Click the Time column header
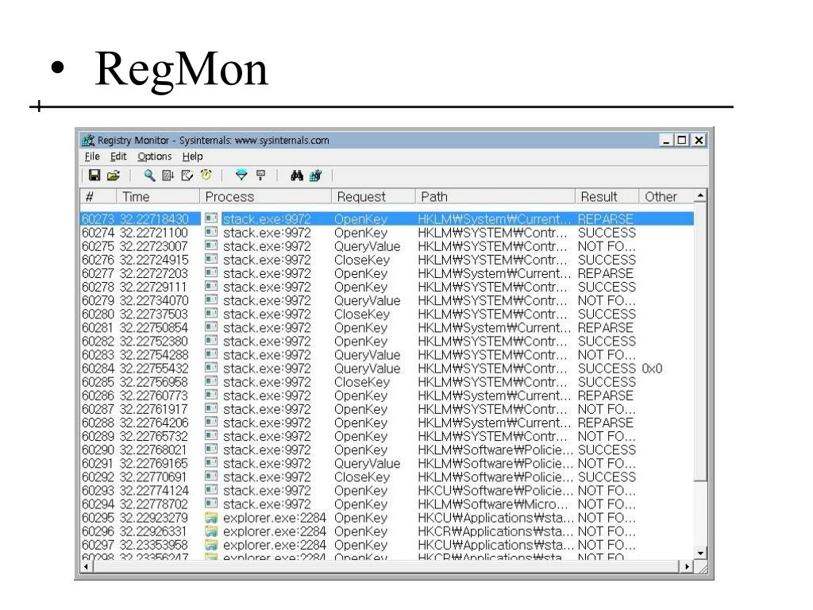 [x=158, y=197]
